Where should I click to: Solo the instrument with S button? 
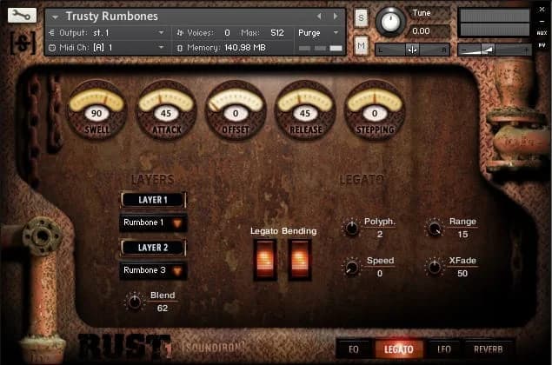click(361, 17)
